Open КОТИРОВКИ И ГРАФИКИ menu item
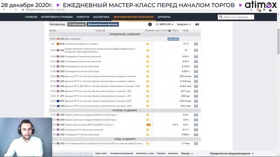280x157 pixels. click(57, 17)
